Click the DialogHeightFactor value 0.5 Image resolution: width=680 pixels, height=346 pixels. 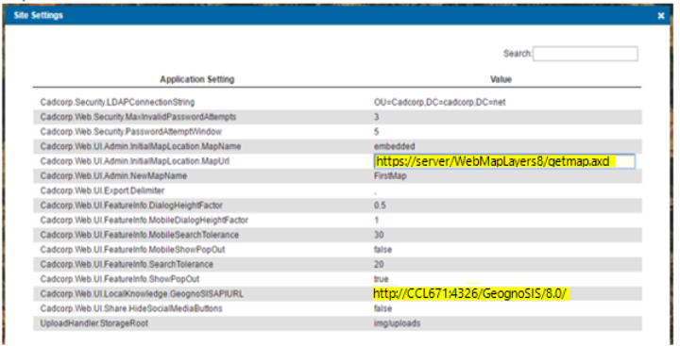point(380,206)
